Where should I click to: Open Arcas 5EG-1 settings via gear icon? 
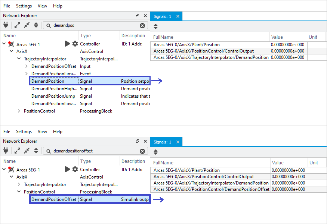(75, 44)
